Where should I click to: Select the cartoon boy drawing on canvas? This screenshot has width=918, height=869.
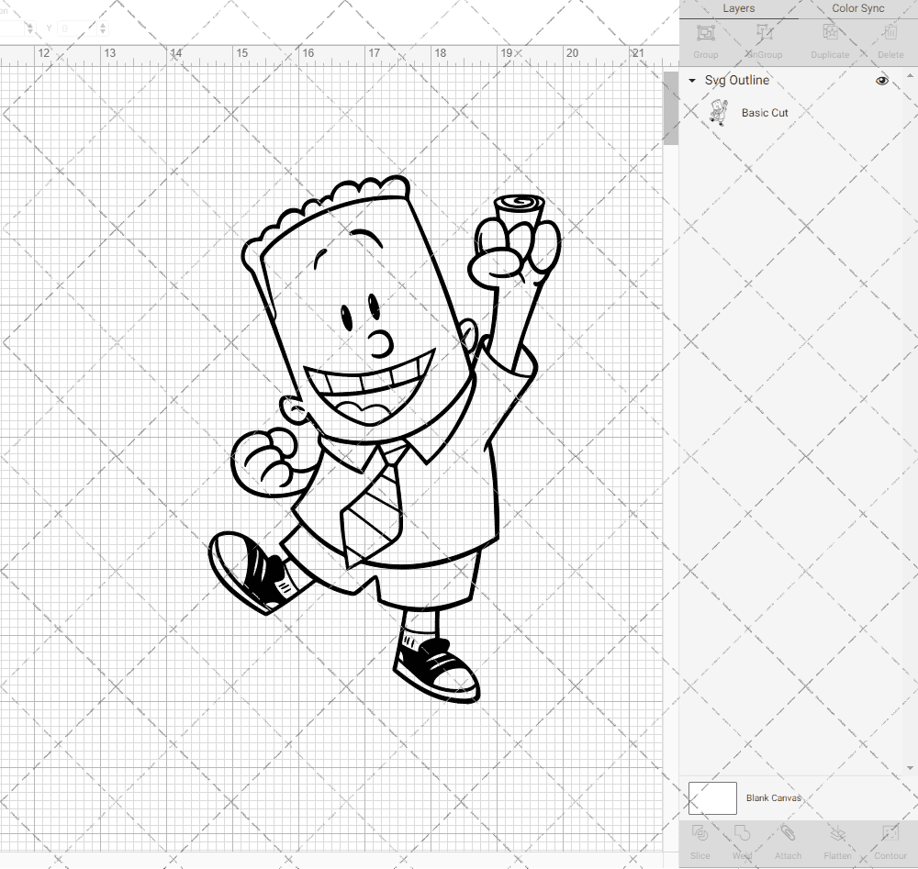coord(385,439)
